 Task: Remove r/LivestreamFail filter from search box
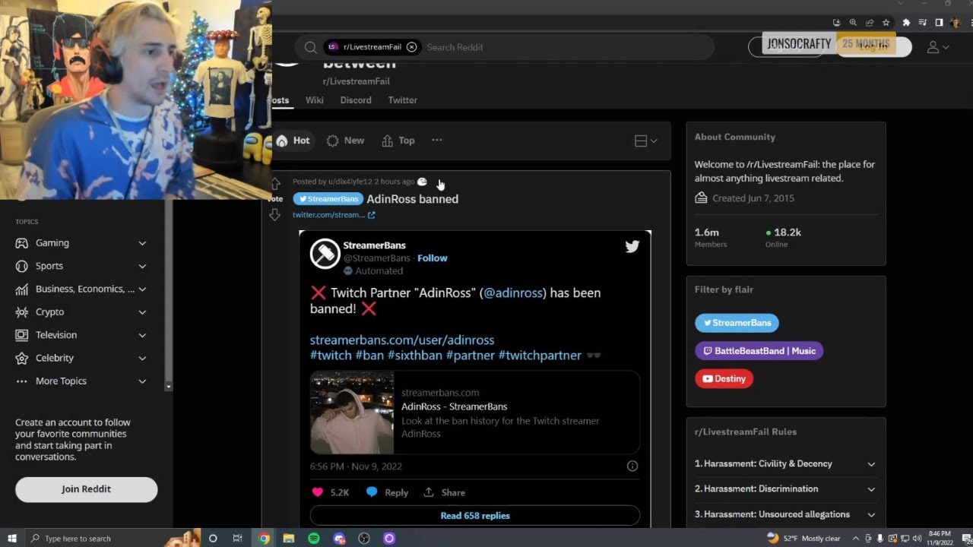411,47
